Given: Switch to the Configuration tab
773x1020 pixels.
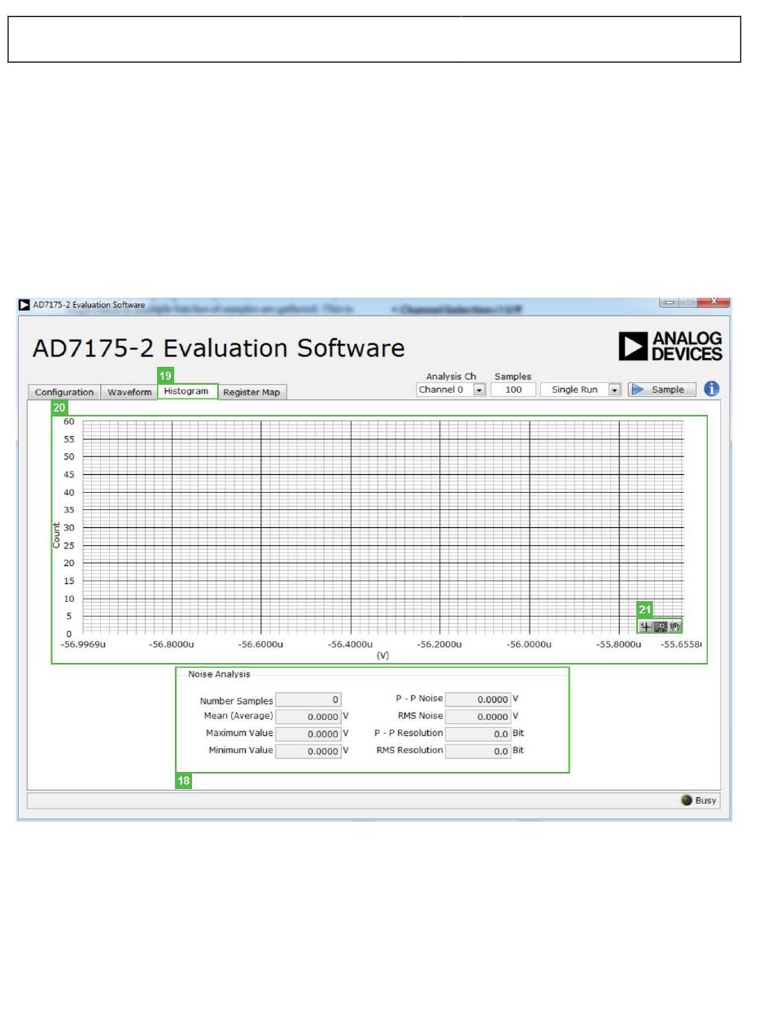Looking at the screenshot, I should (x=64, y=392).
